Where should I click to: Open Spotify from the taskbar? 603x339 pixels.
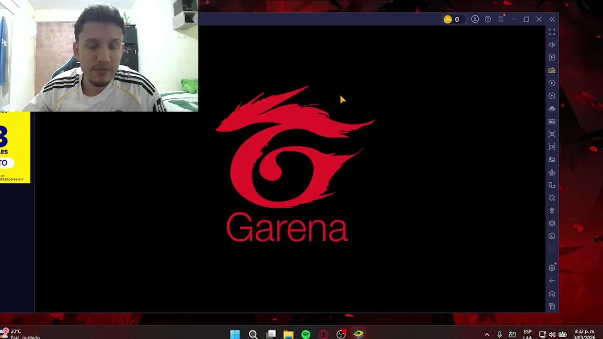[306, 334]
